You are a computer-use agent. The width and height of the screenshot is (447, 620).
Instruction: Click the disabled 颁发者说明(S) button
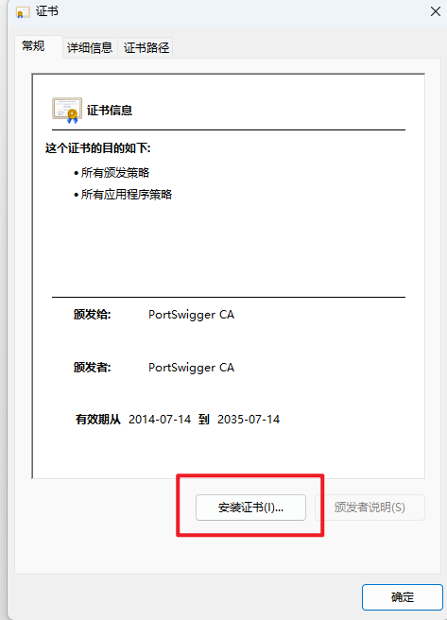[x=370, y=508]
